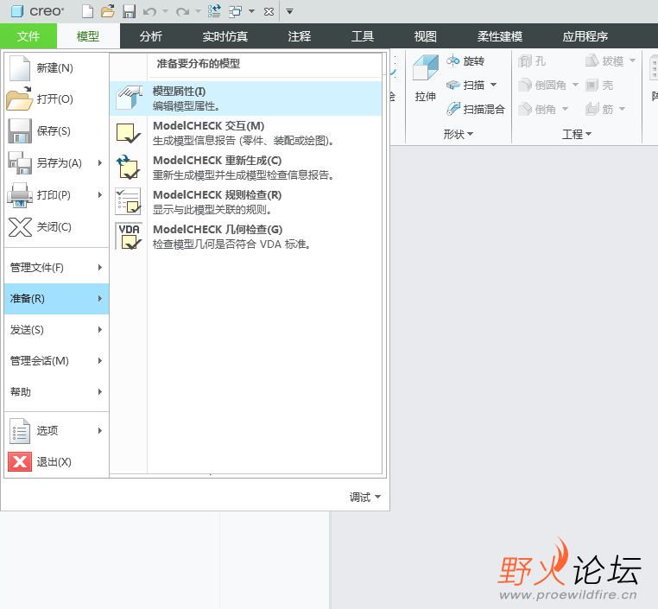Click the 倒角 chamfer tool
This screenshot has height=609, width=658.
[x=537, y=109]
